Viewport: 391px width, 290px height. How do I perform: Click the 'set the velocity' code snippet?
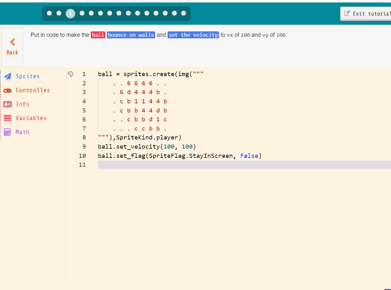[193, 35]
